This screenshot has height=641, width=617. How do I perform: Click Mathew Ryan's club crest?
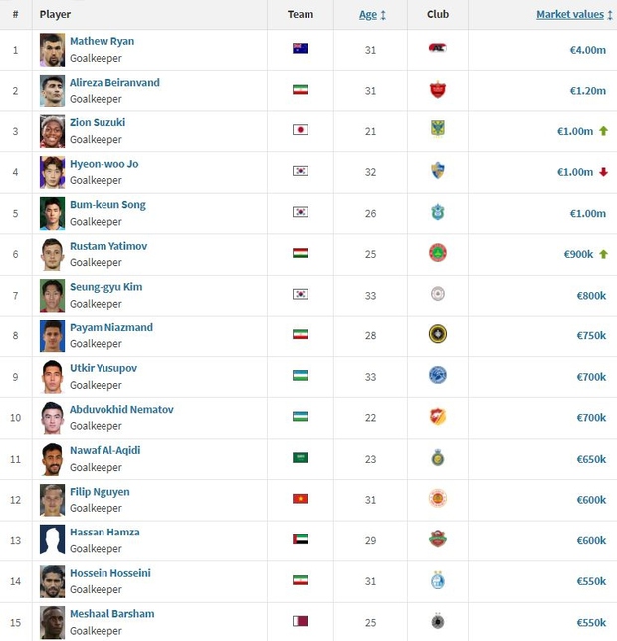coord(437,49)
